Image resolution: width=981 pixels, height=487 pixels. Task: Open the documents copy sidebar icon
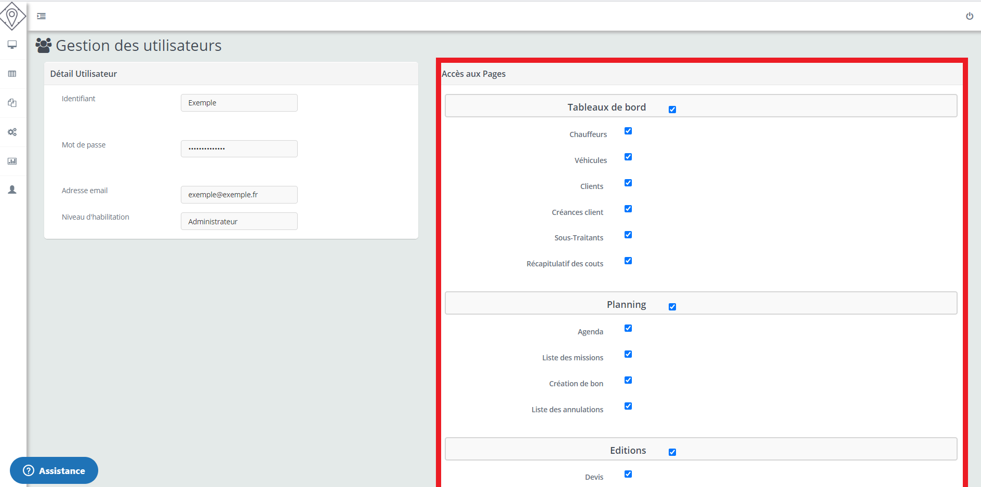[x=12, y=103]
